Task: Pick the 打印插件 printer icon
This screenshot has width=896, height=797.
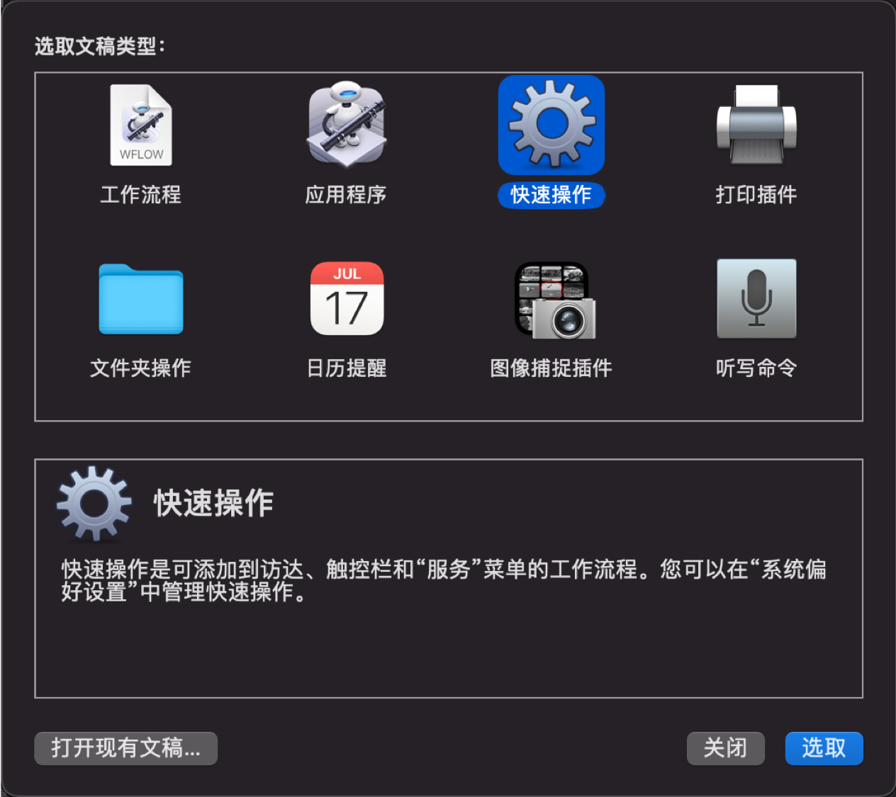Action: (x=756, y=125)
